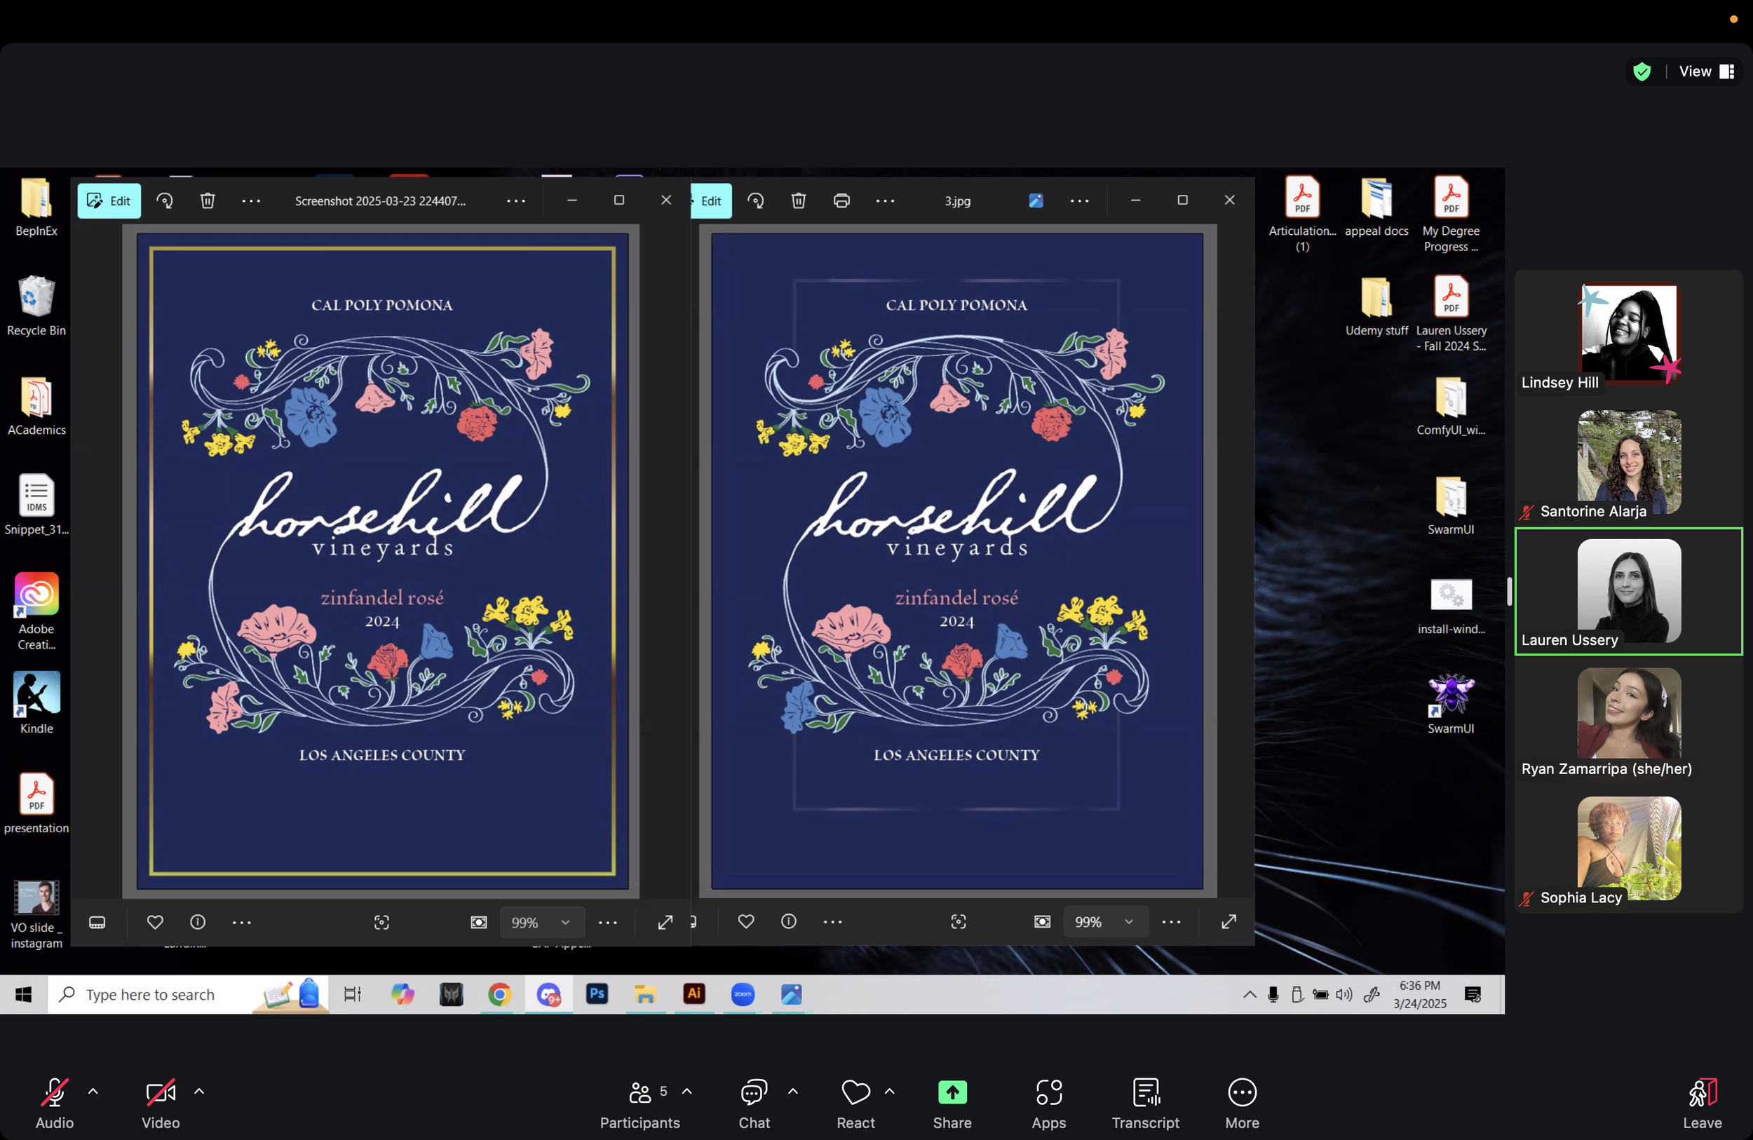
Task: Select Lindsey Hill's participant tile
Action: click(1628, 335)
